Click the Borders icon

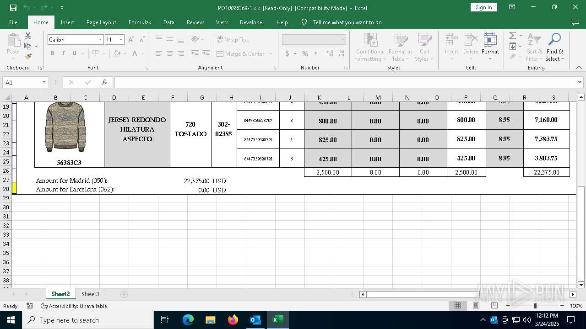pyautogui.click(x=95, y=53)
